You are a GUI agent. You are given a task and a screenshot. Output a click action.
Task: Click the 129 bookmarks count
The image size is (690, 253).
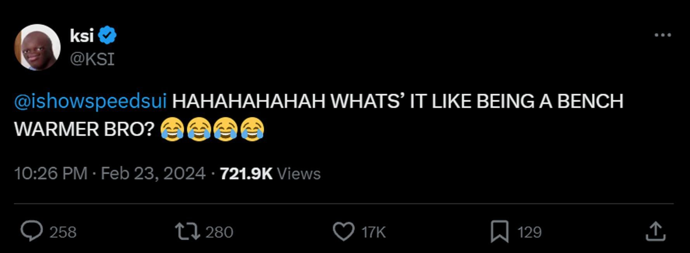point(529,232)
